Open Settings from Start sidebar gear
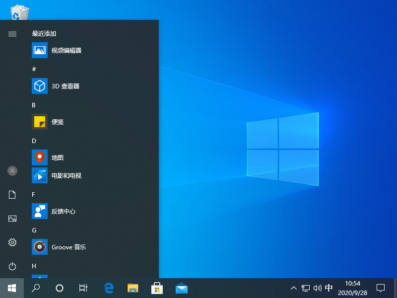397x298 pixels. 12,242
